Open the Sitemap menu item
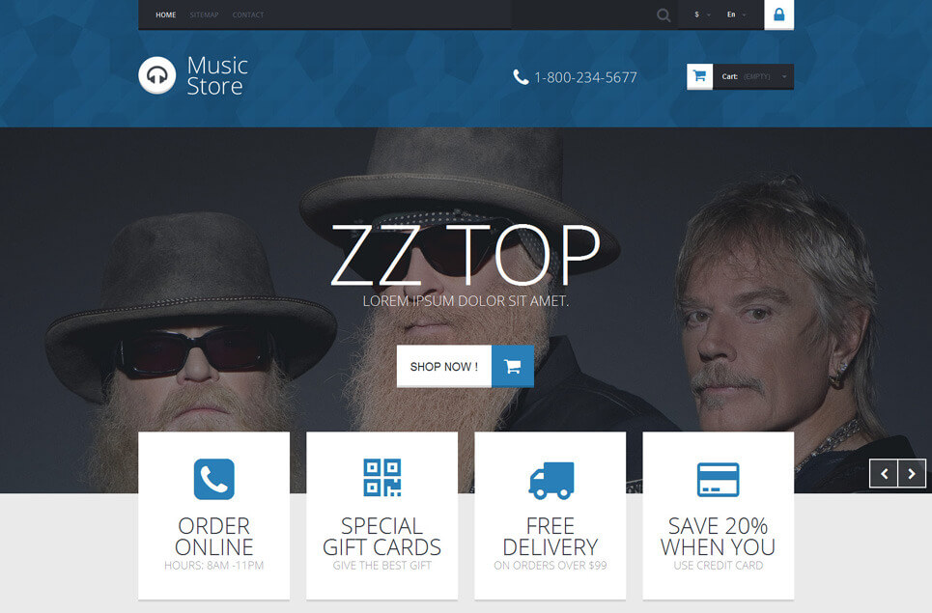 coord(205,14)
